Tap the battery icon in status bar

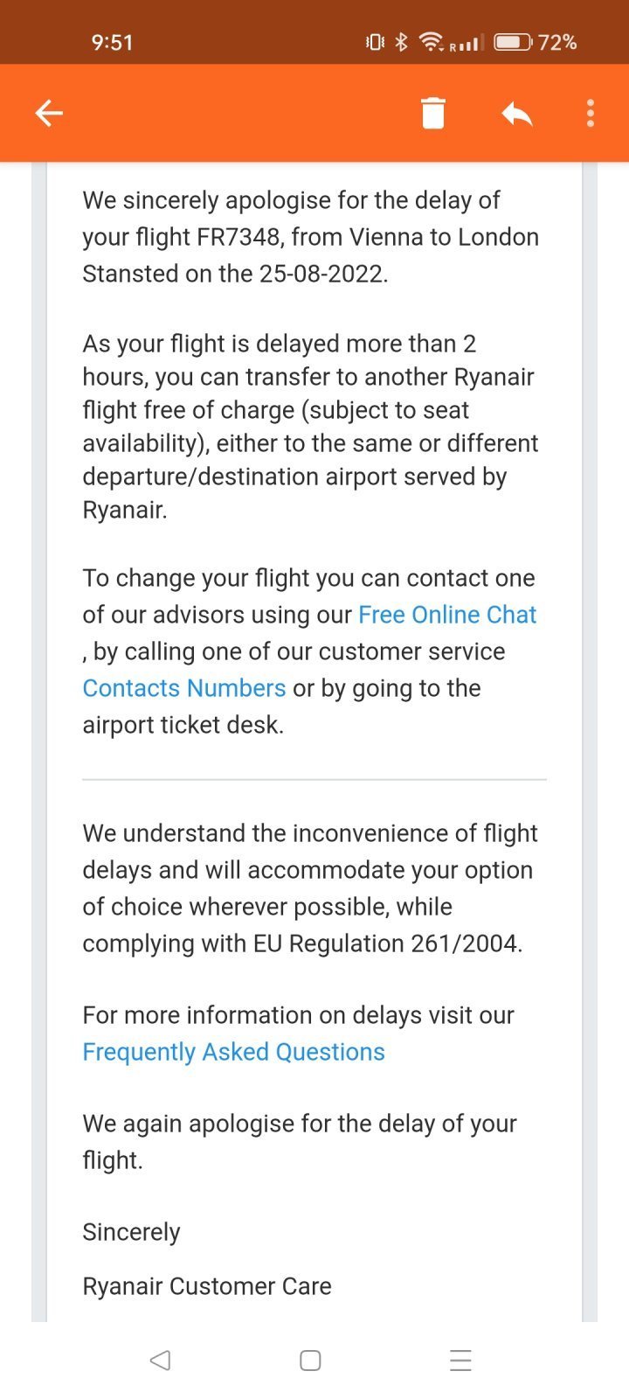click(513, 42)
